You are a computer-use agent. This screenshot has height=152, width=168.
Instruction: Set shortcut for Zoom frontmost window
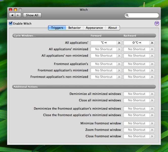coord(137,130)
